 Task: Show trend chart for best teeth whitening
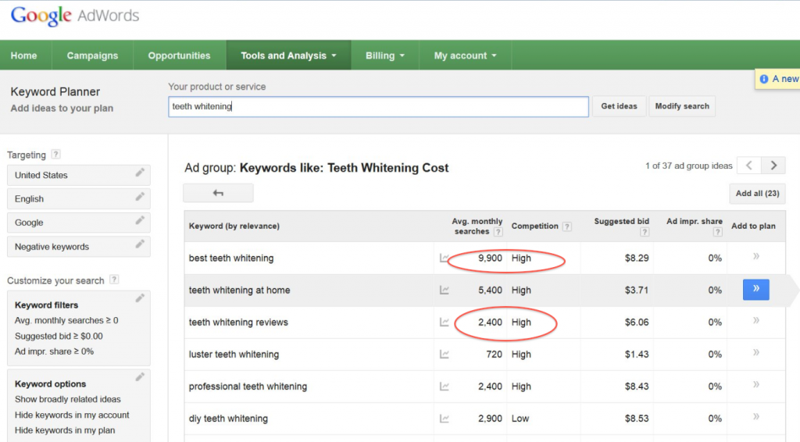(445, 258)
